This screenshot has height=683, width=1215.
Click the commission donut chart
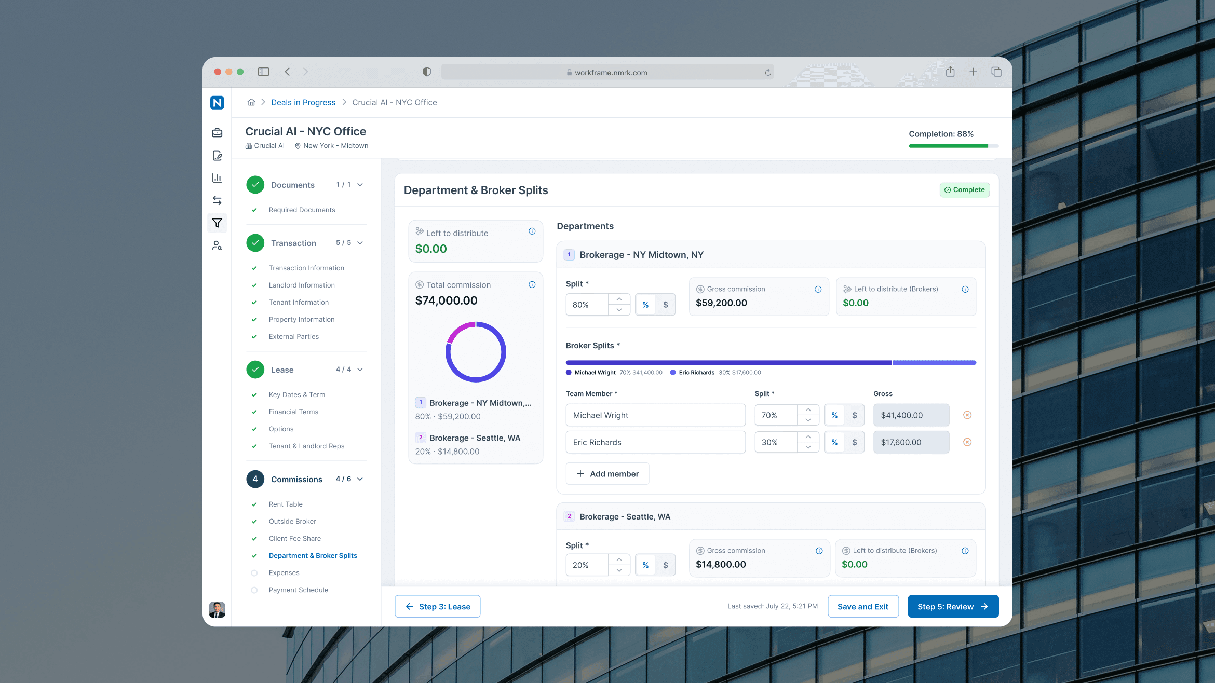476,352
